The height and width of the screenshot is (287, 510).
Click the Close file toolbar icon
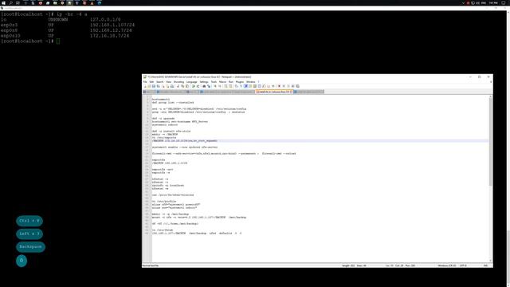(163, 86)
